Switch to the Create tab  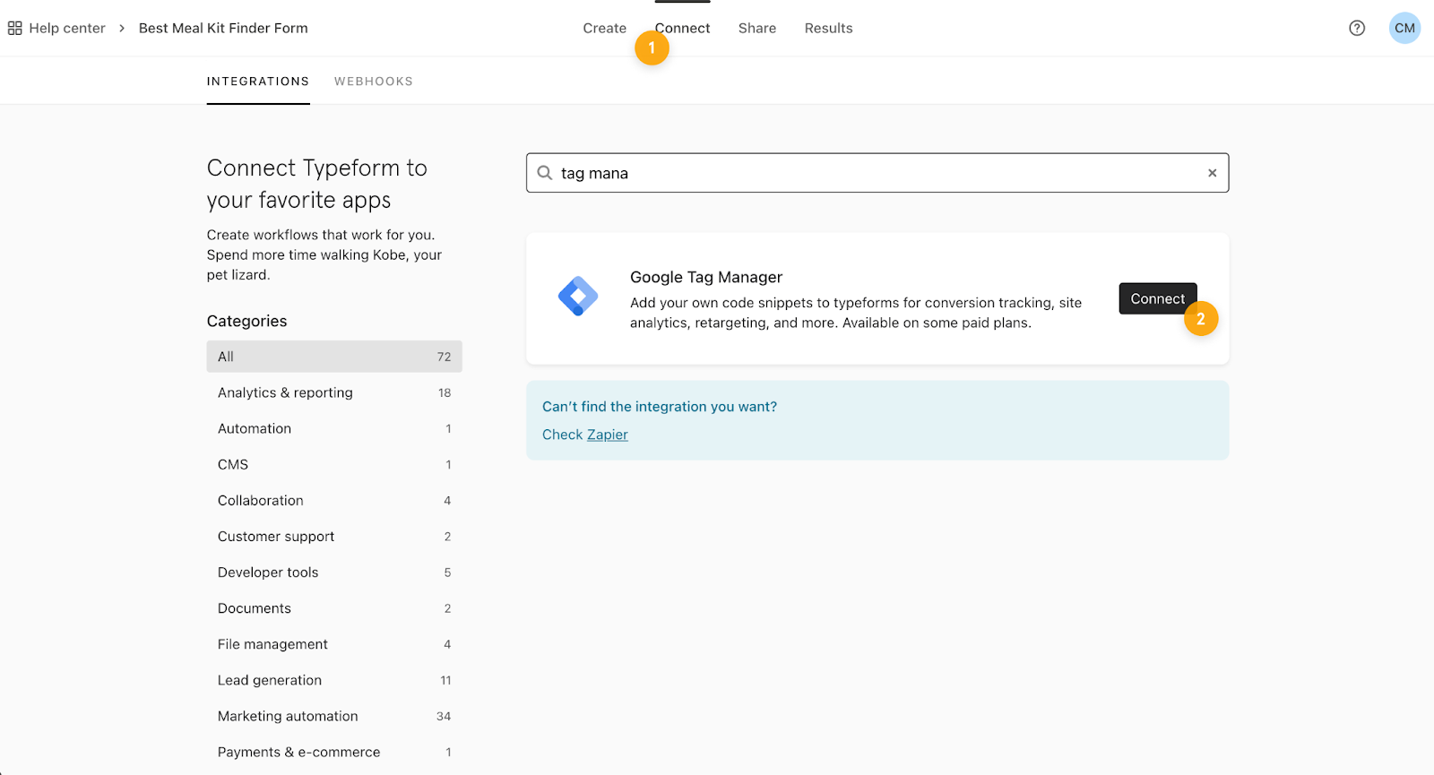coord(604,29)
